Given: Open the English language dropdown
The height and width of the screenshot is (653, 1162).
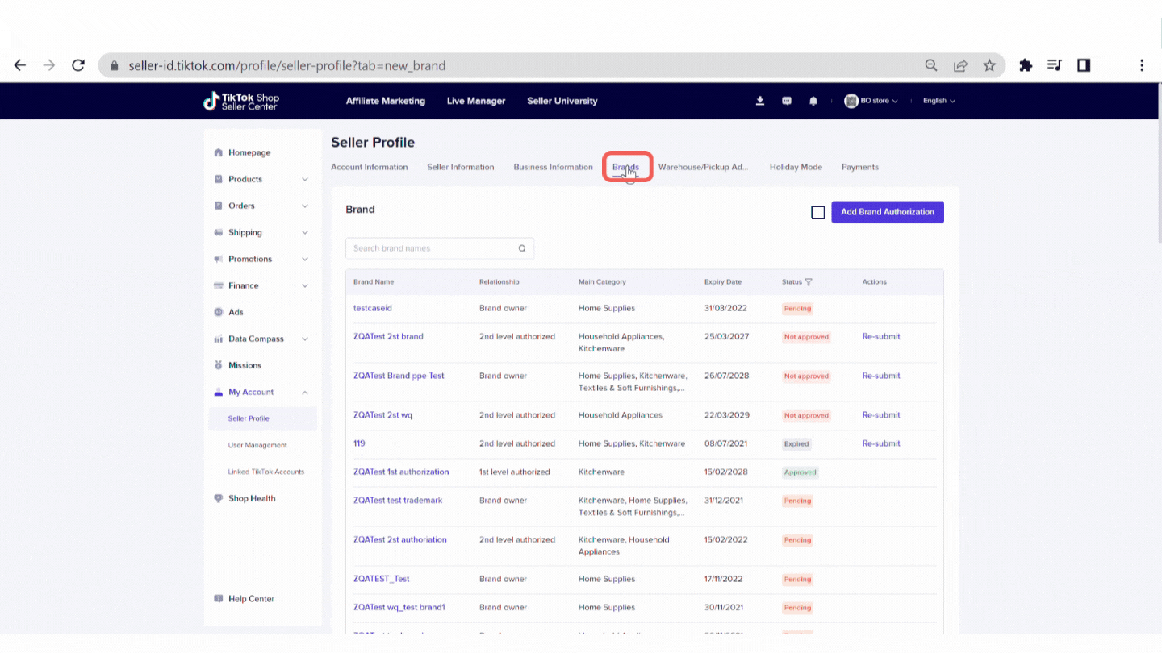Looking at the screenshot, I should coord(938,101).
